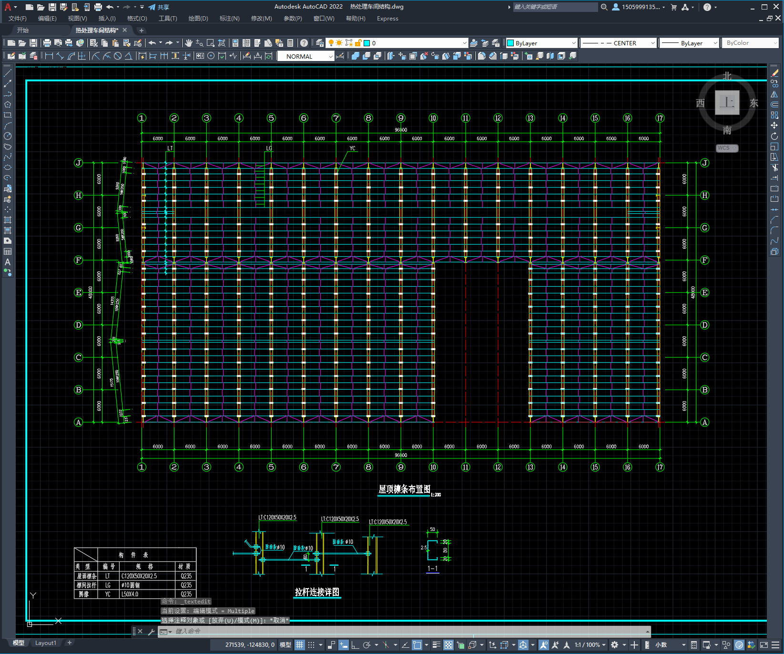Click the Erase tool in modify toolbar

(774, 73)
